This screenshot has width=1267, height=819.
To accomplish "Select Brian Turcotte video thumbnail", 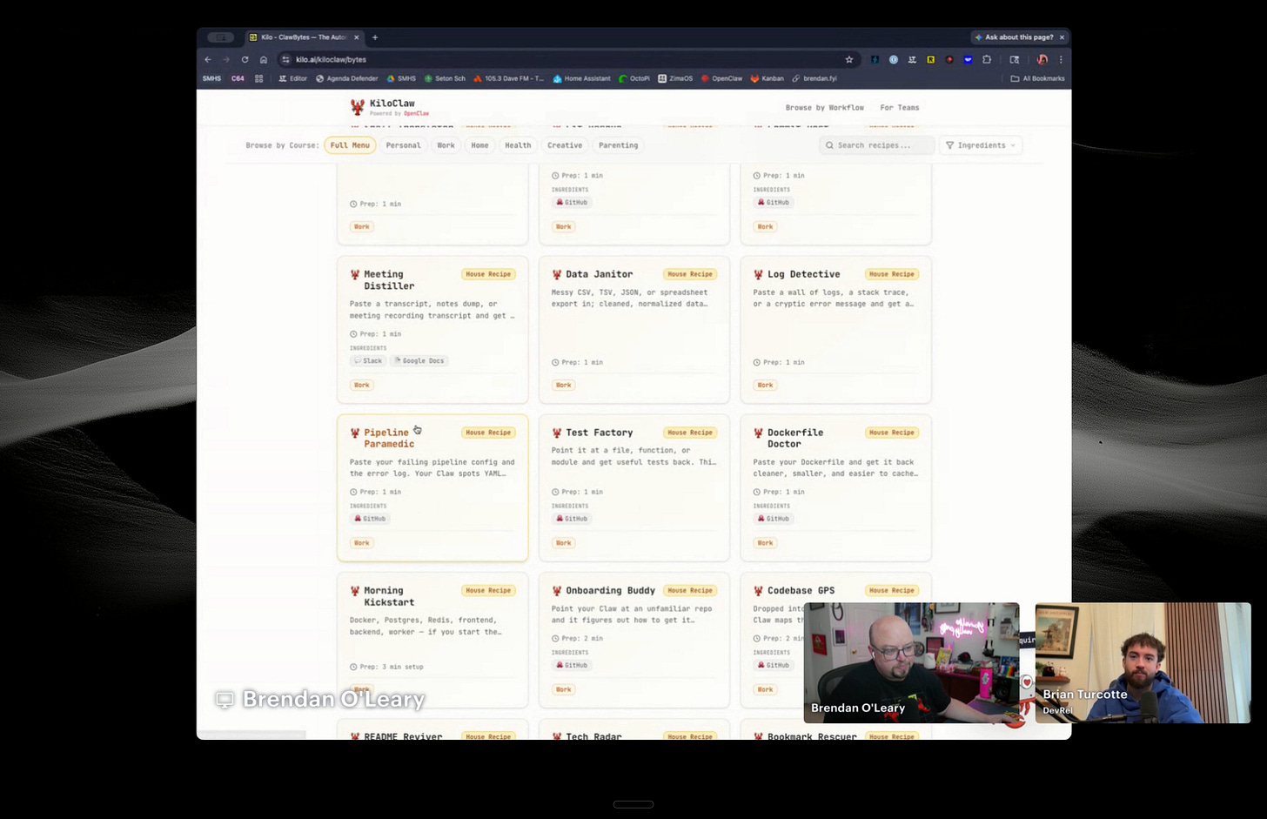I will [1143, 663].
